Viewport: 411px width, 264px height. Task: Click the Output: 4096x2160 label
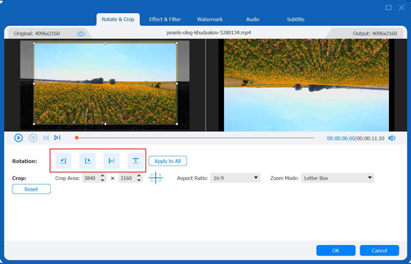coord(375,34)
